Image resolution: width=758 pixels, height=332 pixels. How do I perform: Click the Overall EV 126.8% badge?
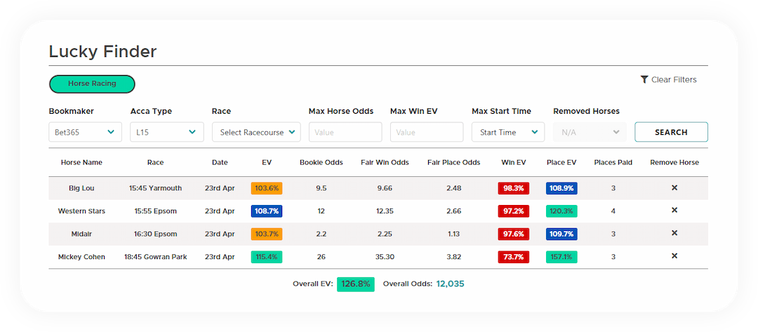click(355, 284)
